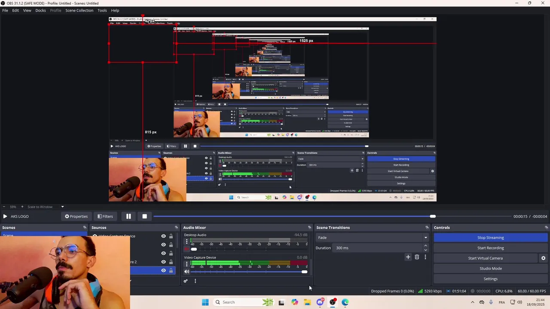Zoom out the preview with minus

click(x=4, y=207)
